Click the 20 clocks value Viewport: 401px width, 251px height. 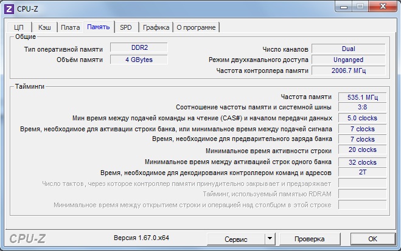point(363,150)
